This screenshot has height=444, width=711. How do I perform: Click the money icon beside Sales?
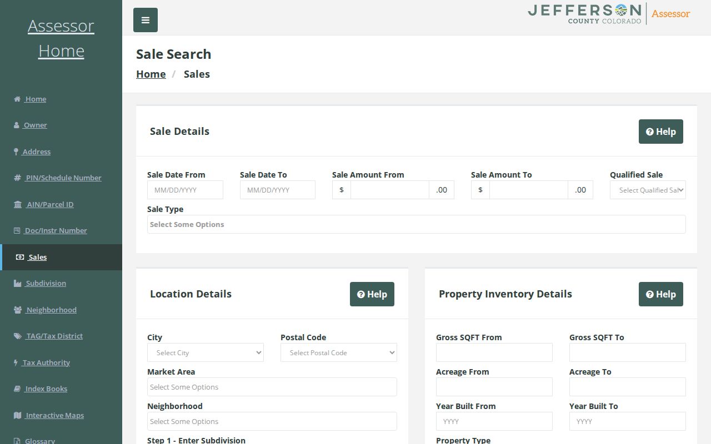[20, 257]
